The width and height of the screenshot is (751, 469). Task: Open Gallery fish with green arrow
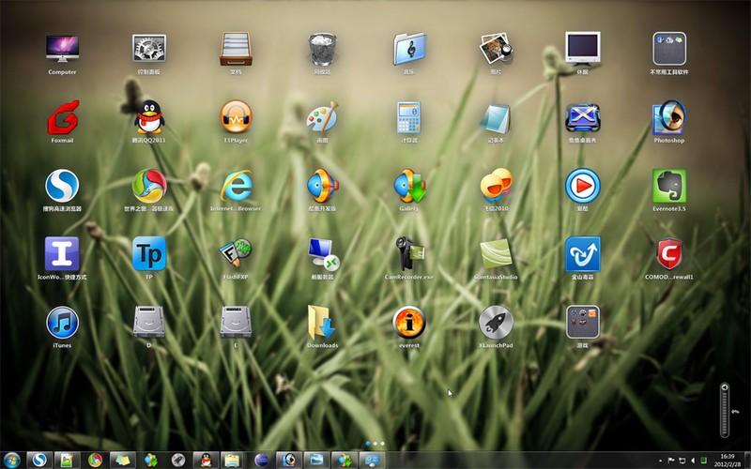coord(409,186)
